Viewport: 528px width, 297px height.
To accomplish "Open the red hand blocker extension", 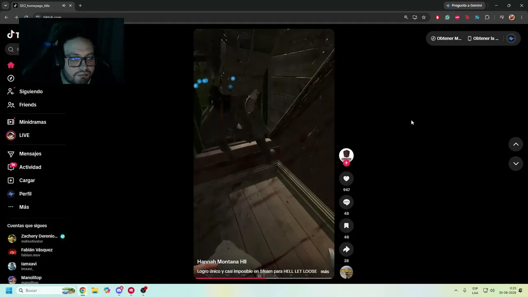I will click(438, 17).
